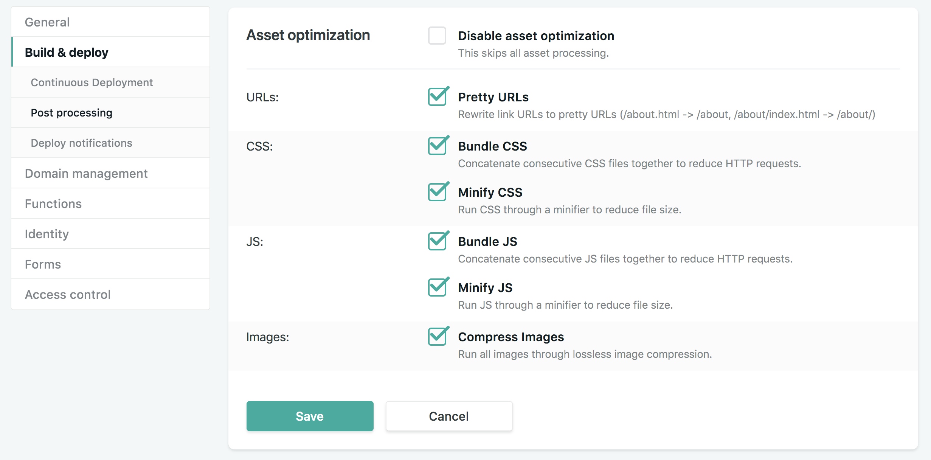Screen dimensions: 931x460
Task: Turn off the Minify JS checkbox
Action: pyautogui.click(x=437, y=288)
